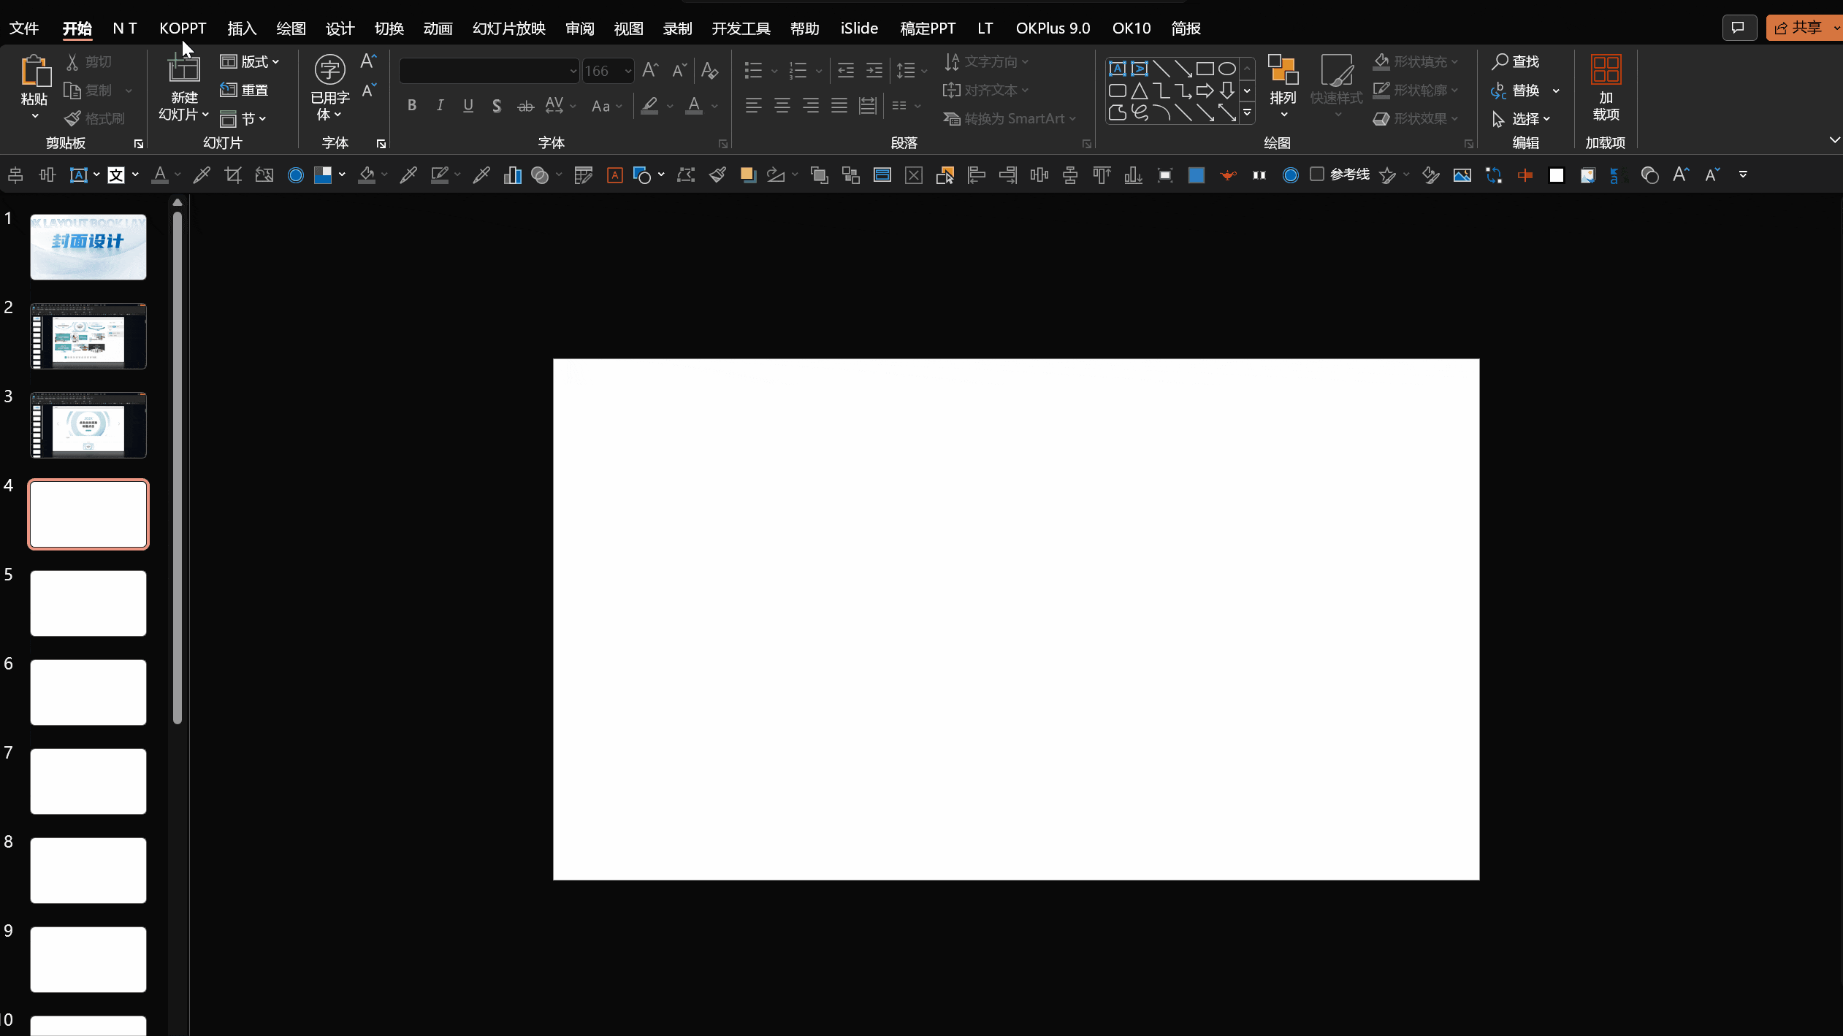Screen dimensions: 1843x1036
Task: Toggle Align Left paragraph
Action: coord(754,106)
